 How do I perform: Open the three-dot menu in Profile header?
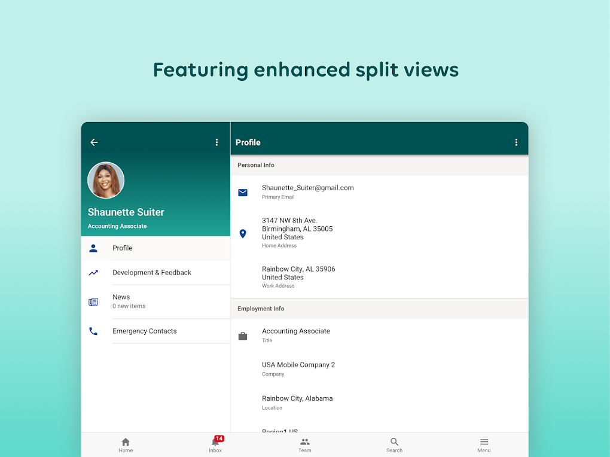tap(516, 142)
